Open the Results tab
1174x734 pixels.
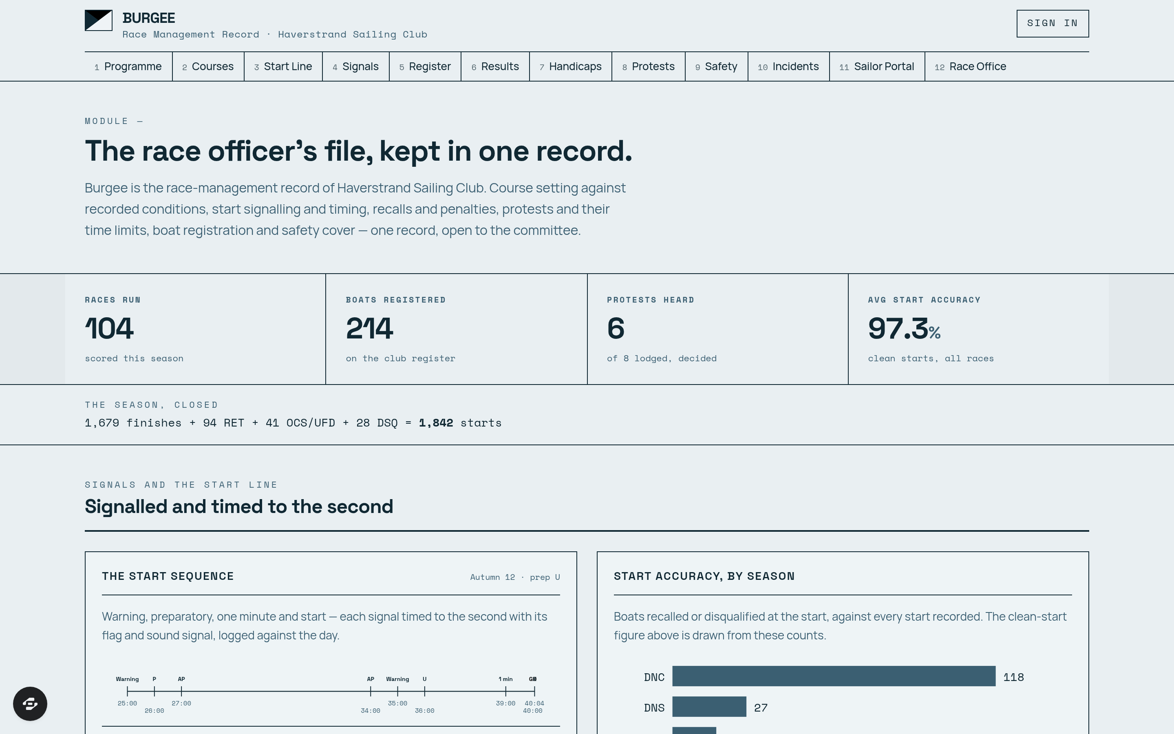(x=495, y=66)
